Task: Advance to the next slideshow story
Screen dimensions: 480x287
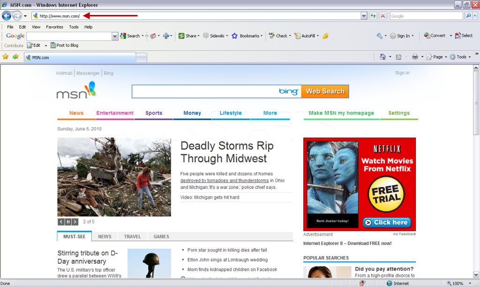Action: point(75,222)
